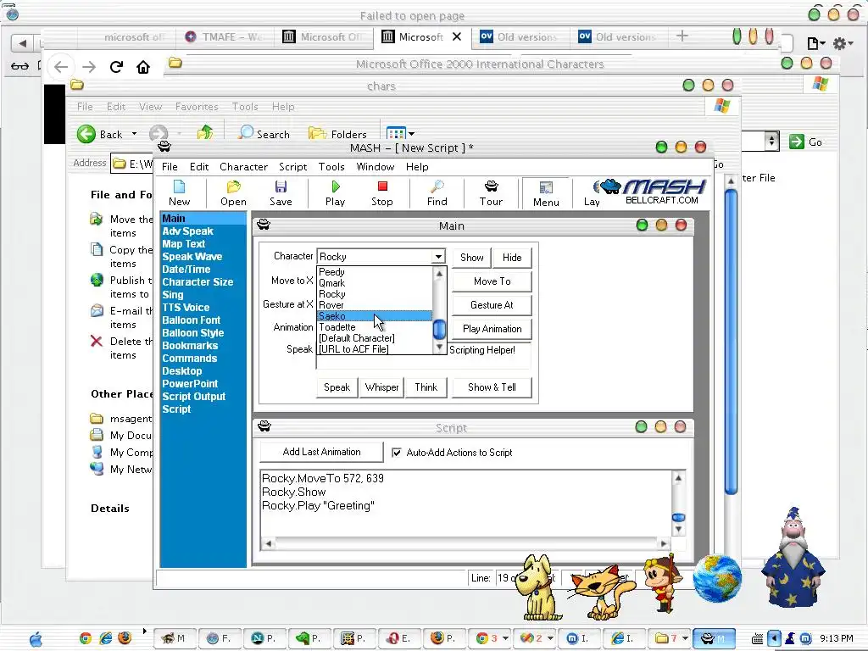The width and height of the screenshot is (868, 651).
Task: Open browser settings gear menu
Action: pyautogui.click(x=842, y=43)
